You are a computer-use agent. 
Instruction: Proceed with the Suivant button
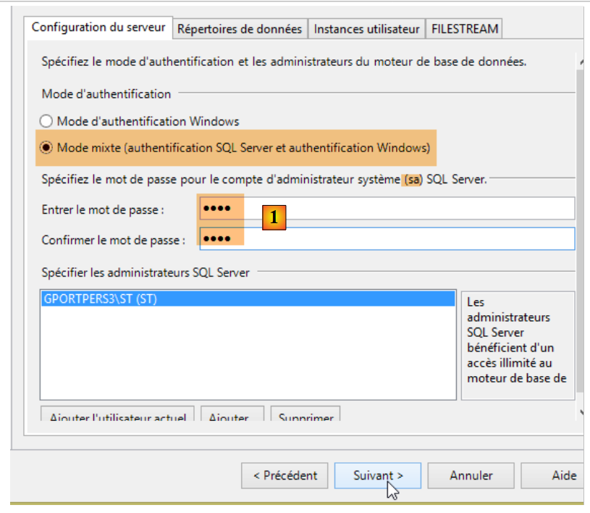378,476
